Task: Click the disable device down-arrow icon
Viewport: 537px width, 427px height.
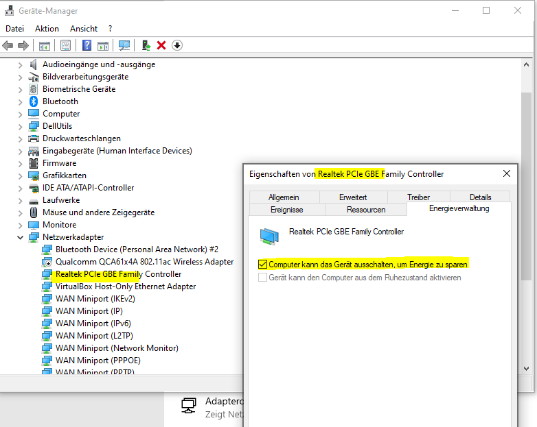Action: [177, 45]
